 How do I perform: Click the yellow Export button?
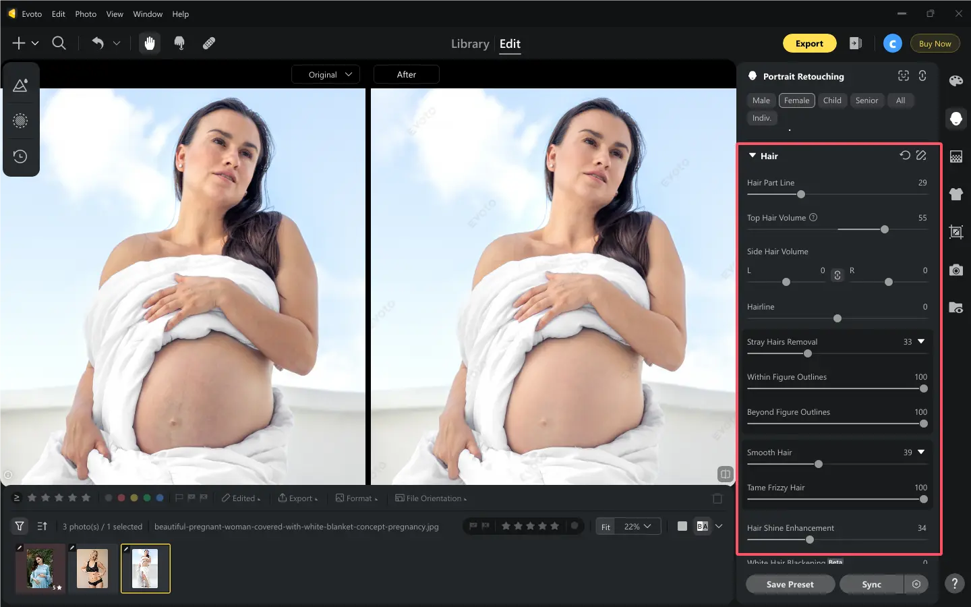(x=809, y=43)
